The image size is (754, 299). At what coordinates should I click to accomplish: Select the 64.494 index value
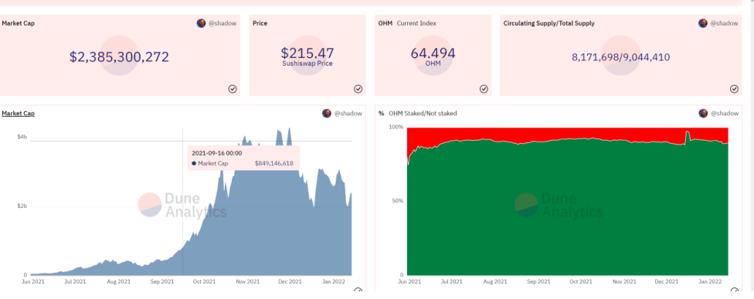coord(433,53)
